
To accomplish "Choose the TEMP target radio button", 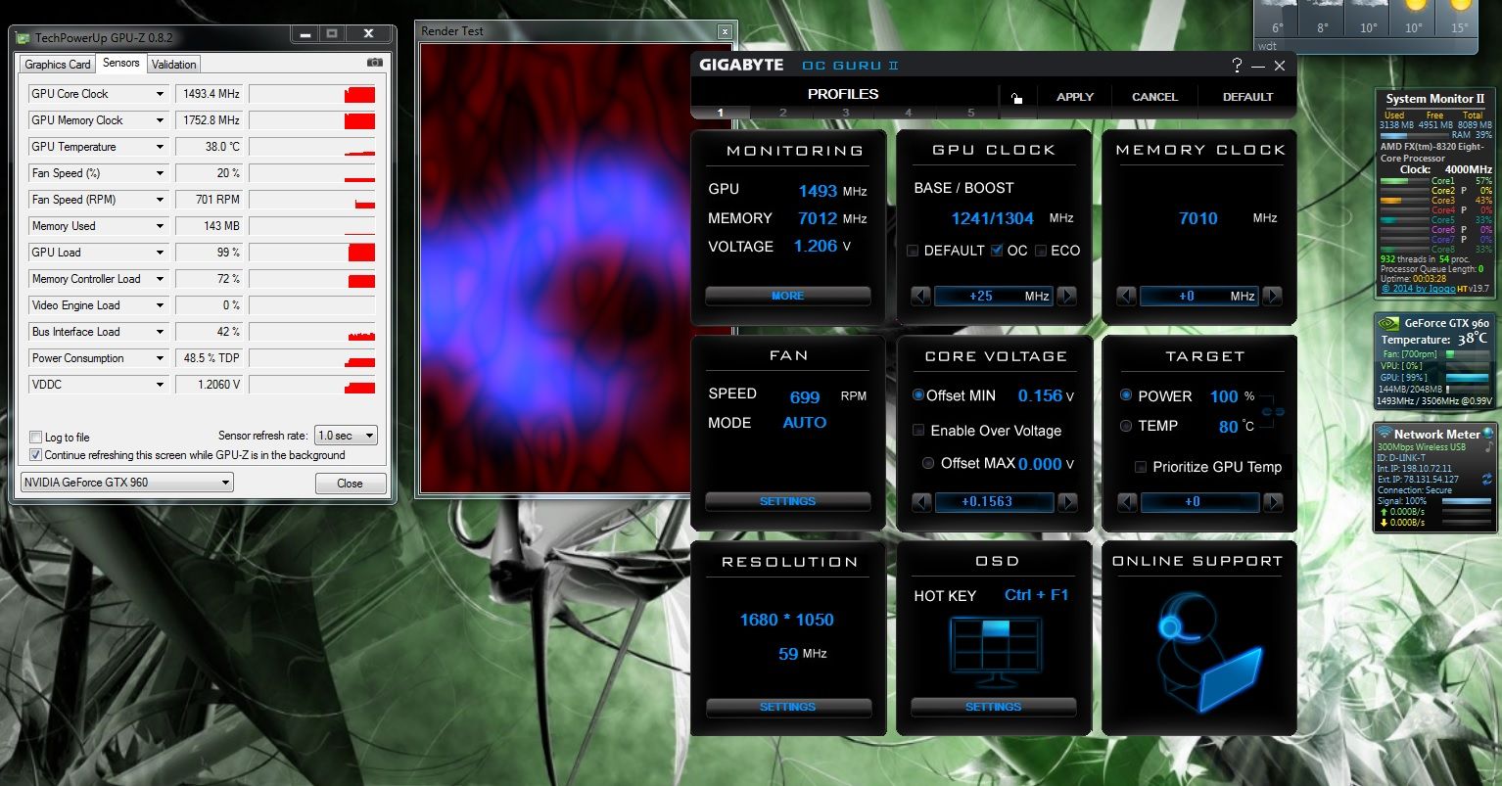I will coord(1126,426).
